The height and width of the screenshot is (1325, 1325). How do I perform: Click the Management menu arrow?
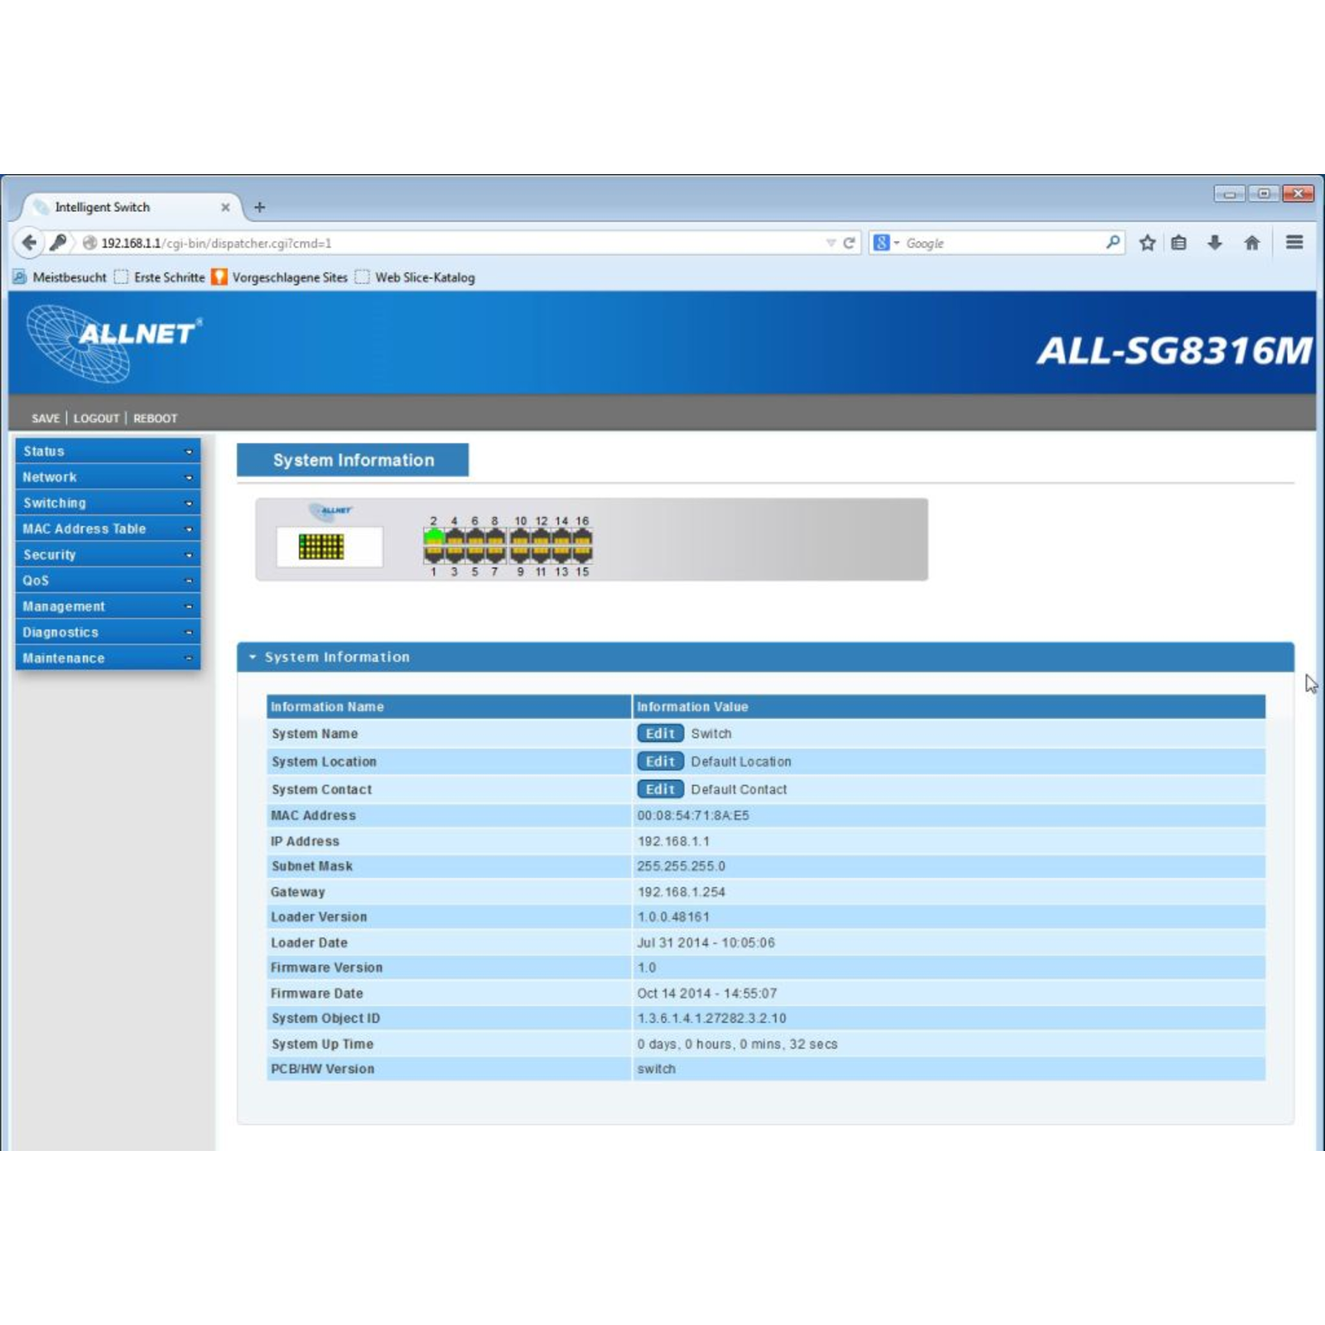(x=188, y=606)
